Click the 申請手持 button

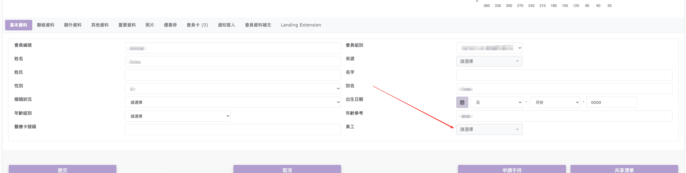pos(512,170)
